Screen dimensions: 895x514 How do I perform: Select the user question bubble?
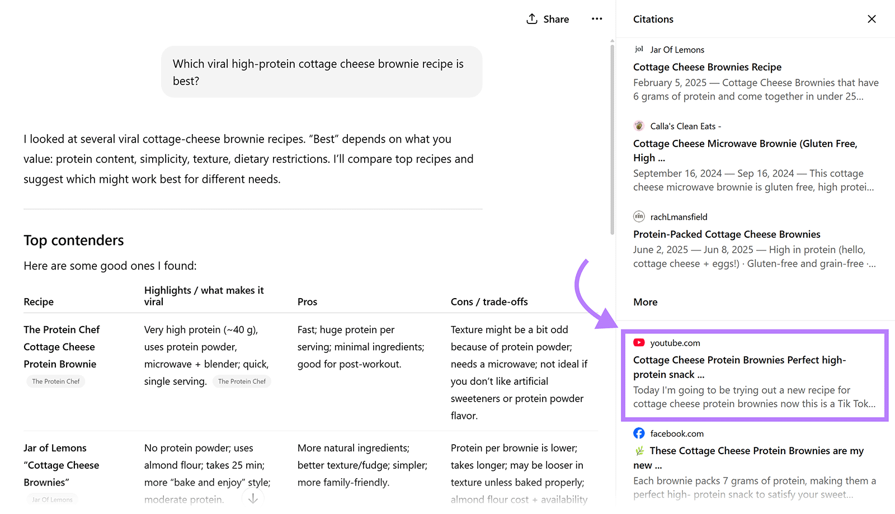point(321,72)
